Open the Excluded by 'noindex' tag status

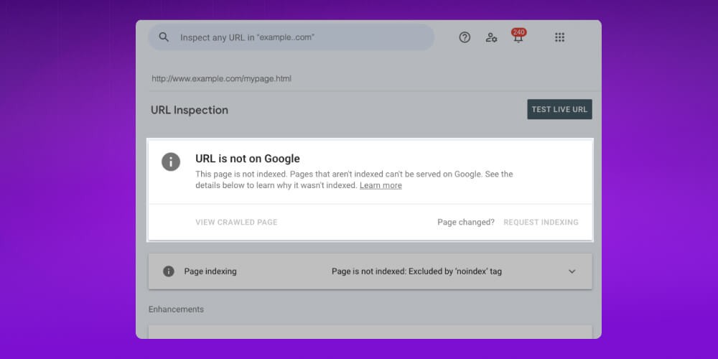pos(416,271)
